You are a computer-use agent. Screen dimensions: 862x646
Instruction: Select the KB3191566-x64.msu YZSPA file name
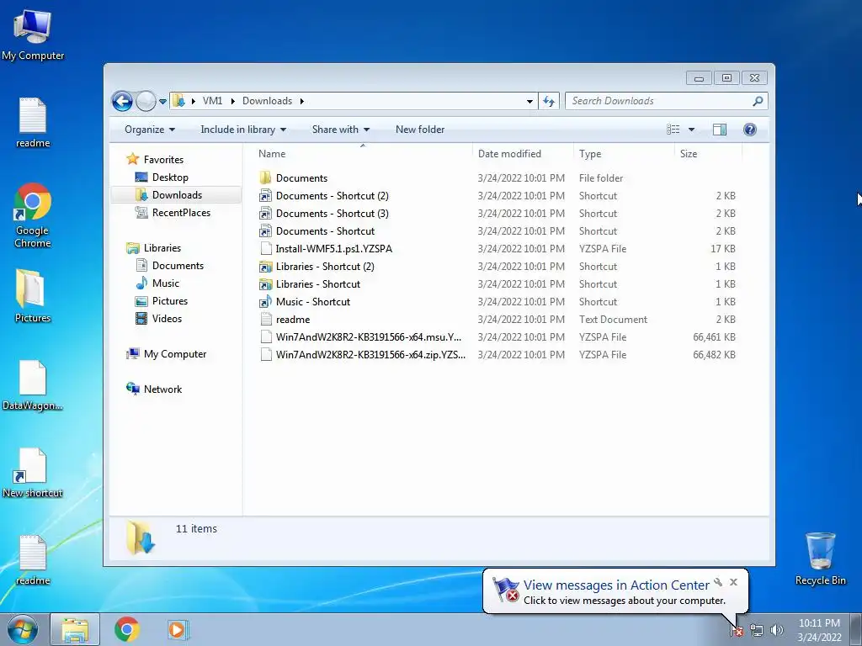tap(369, 337)
